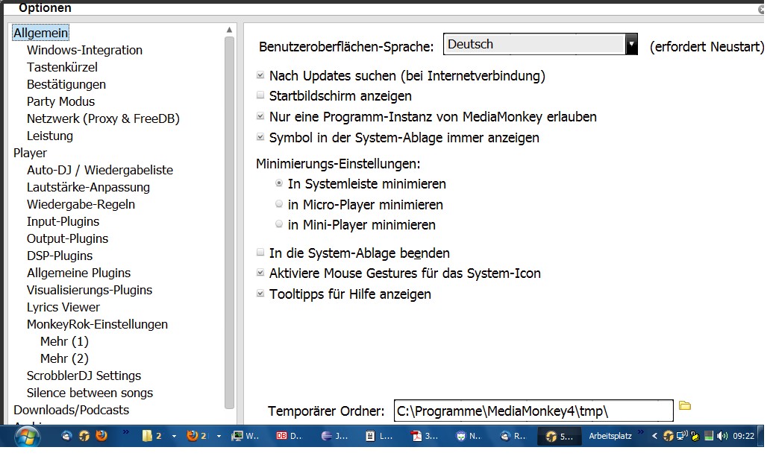Open Bestätigungen options page

pos(66,85)
